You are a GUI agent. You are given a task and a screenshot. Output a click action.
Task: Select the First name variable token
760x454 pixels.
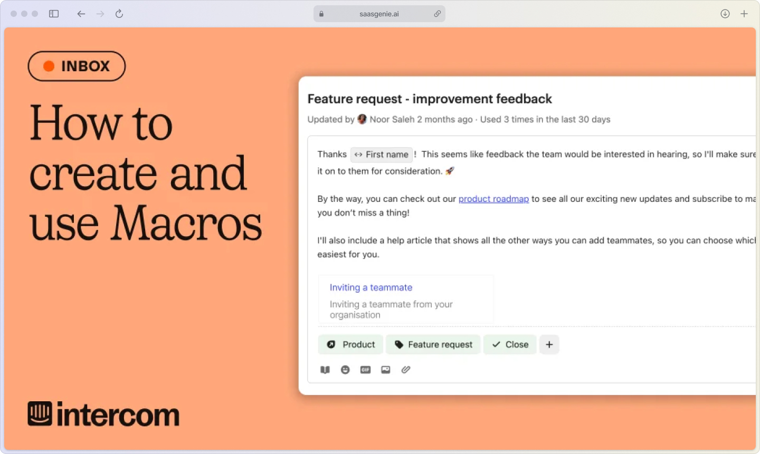[x=381, y=154]
